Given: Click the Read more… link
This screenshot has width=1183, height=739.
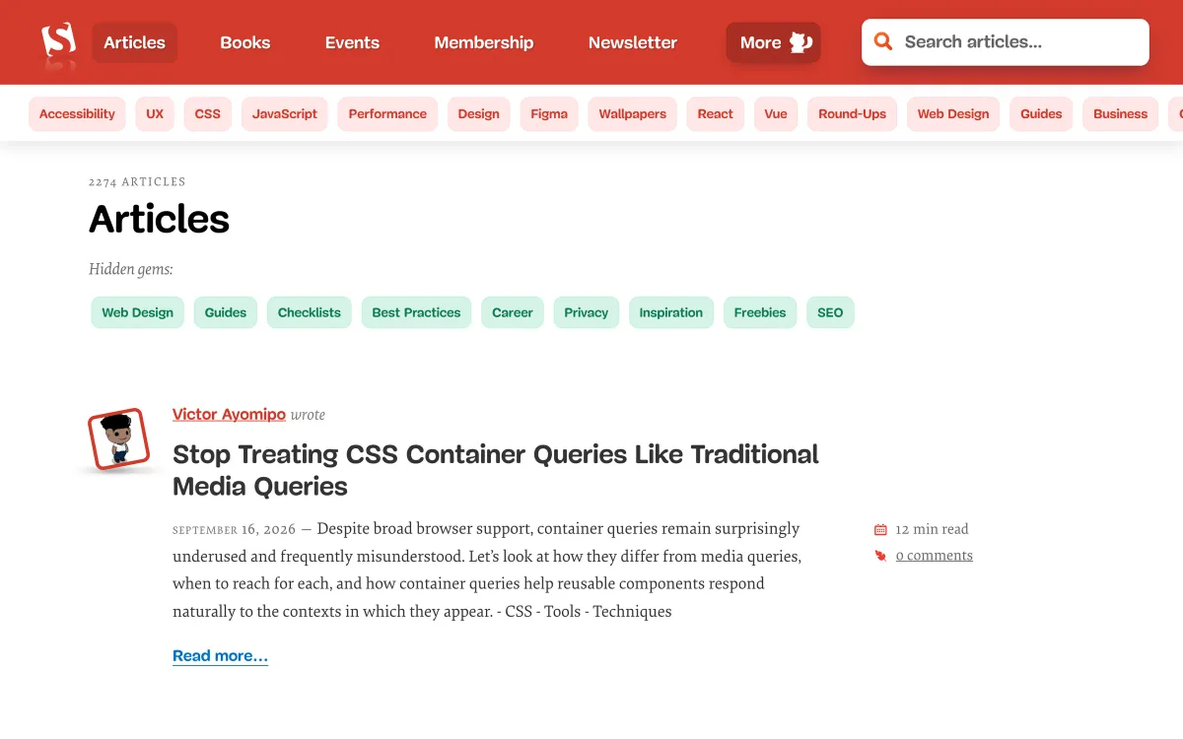Looking at the screenshot, I should coord(220,656).
